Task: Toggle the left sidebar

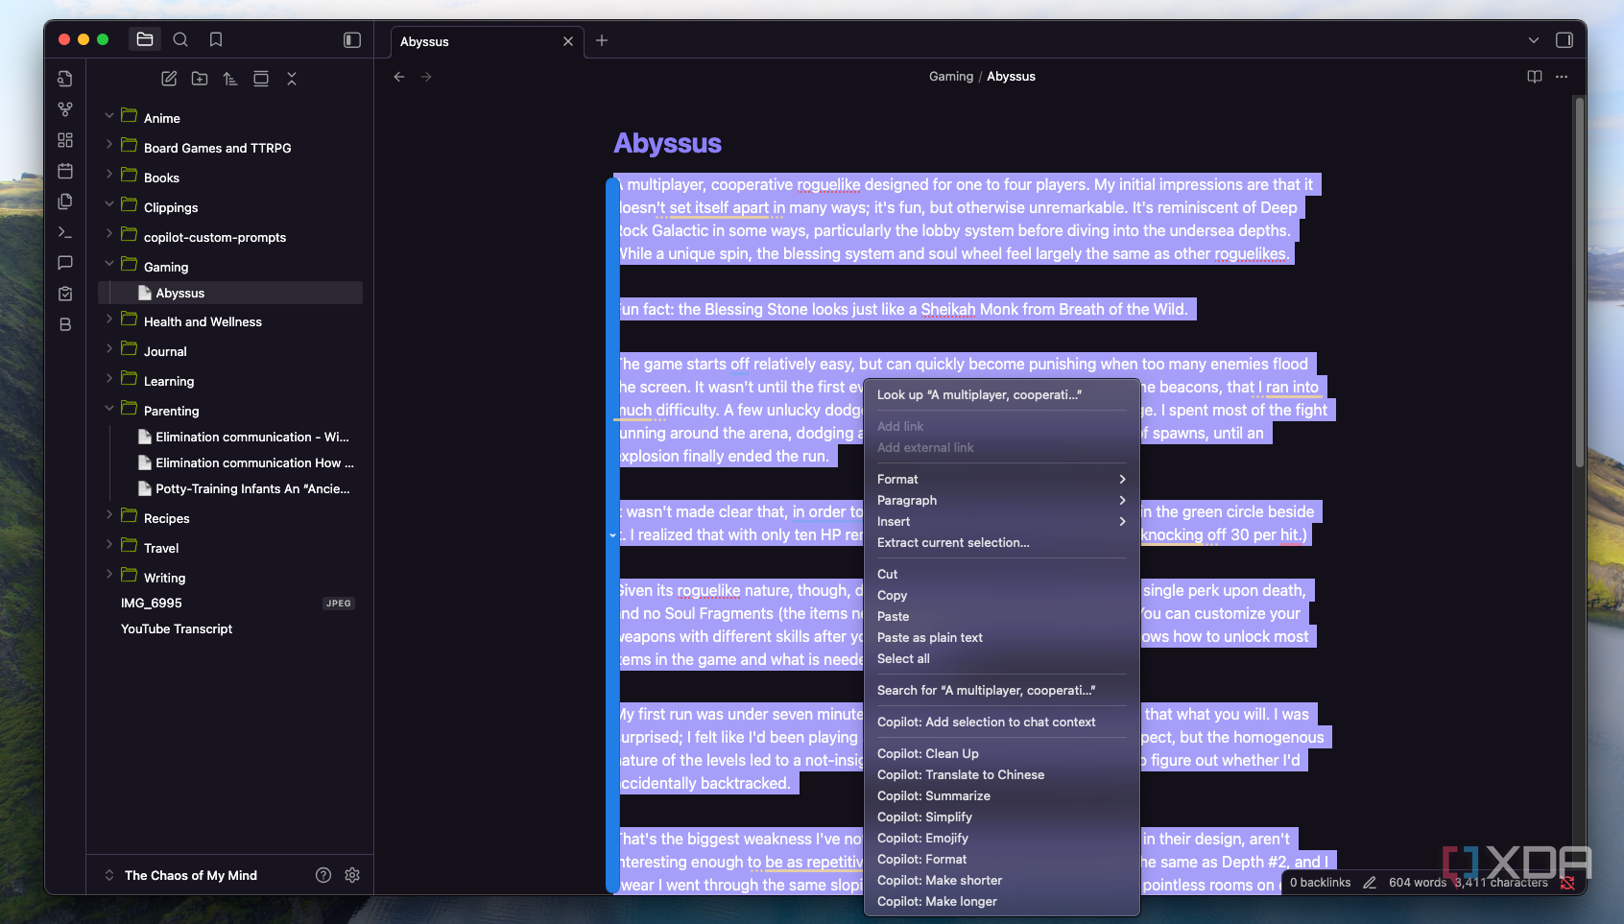Action: tap(352, 39)
